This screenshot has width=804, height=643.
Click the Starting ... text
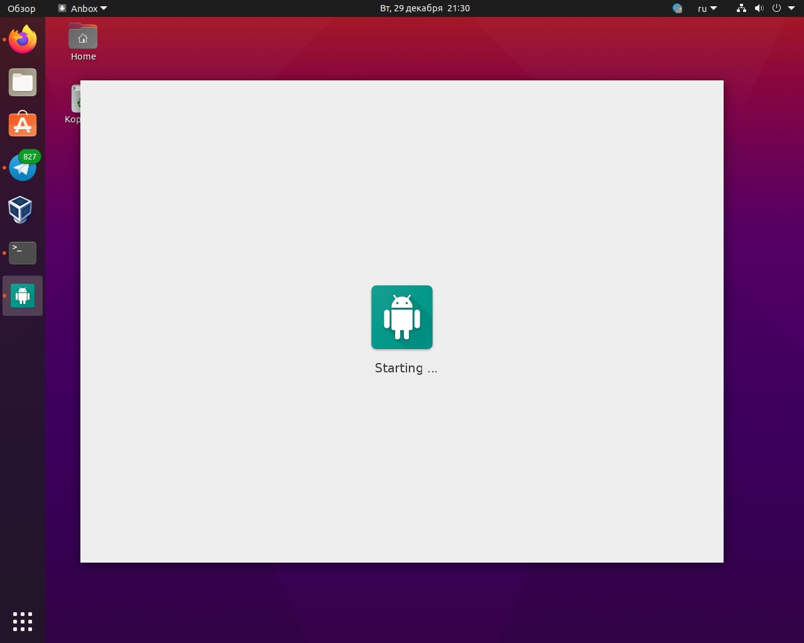coord(406,368)
